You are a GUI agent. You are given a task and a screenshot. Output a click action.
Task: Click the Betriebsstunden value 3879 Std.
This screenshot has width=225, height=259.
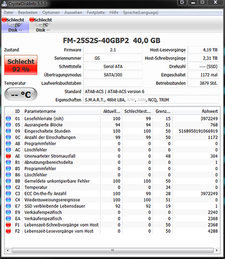[203, 83]
